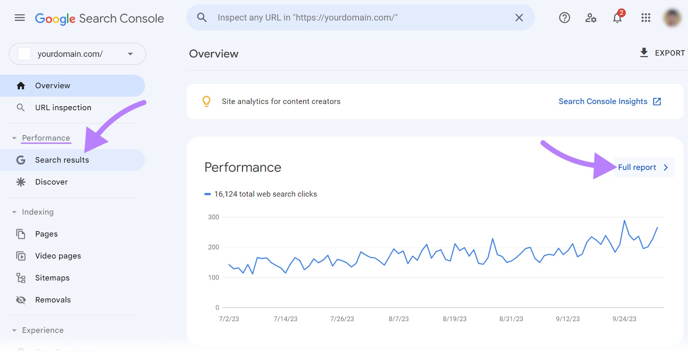Image resolution: width=688 pixels, height=353 pixels.
Task: Open the Pages indexing report
Action: [x=72, y=234]
